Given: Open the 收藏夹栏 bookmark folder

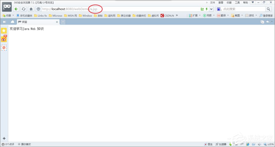Looking at the screenshot, I should pyautogui.click(x=139, y=15).
